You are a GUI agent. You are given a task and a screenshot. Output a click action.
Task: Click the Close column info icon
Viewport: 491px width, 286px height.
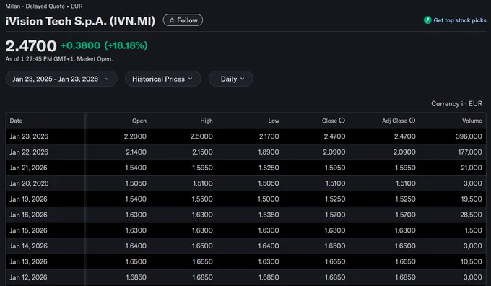(342, 121)
